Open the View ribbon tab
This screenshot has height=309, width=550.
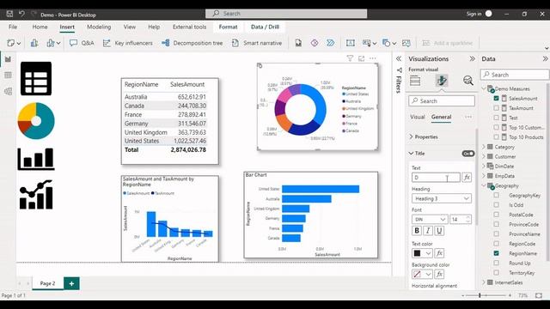[130, 27]
